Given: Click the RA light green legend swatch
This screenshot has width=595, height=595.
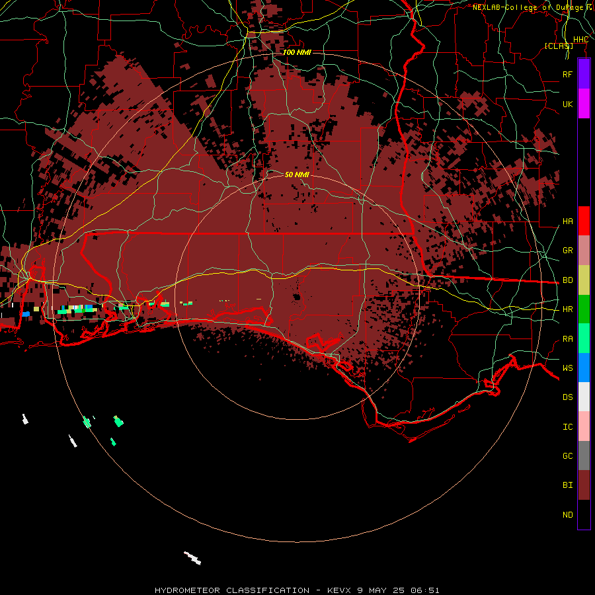Looking at the screenshot, I should pyautogui.click(x=584, y=338).
